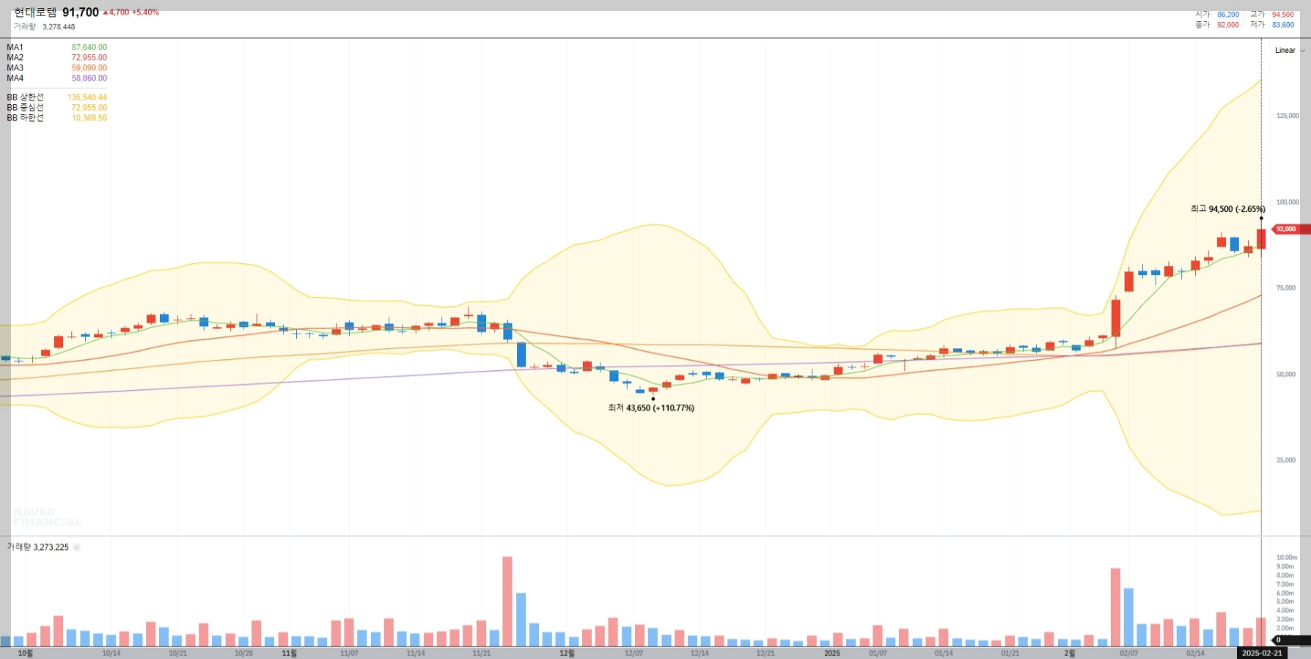Click the 100,000 price axis label
1311x659 pixels.
[1288, 202]
